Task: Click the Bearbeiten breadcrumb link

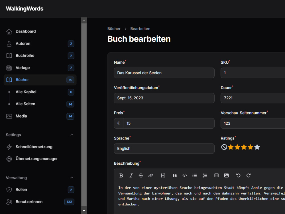Action: coord(140,29)
